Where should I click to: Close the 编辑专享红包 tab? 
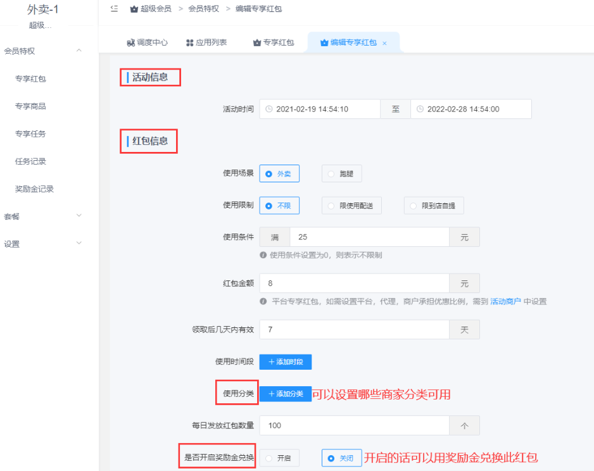(384, 43)
